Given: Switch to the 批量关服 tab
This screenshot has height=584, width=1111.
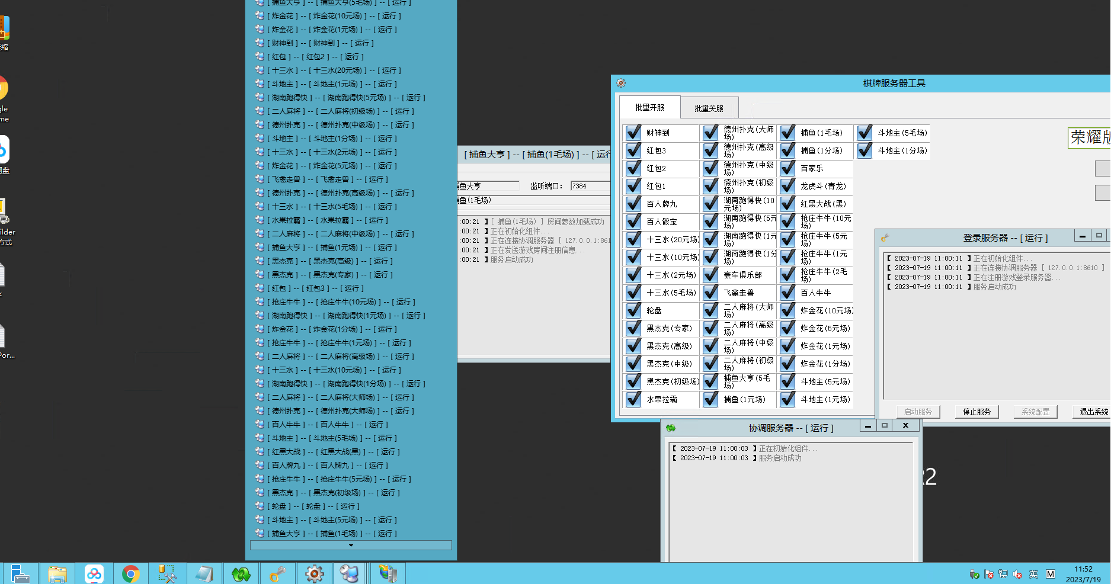Looking at the screenshot, I should [x=709, y=108].
